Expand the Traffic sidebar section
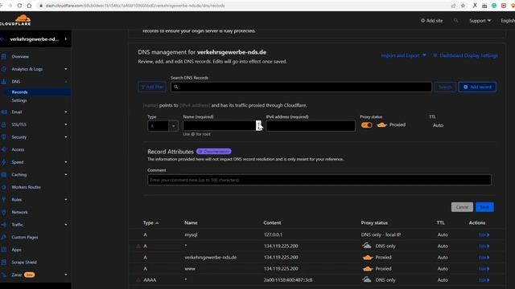This screenshot has width=515, height=289. pyautogui.click(x=66, y=225)
